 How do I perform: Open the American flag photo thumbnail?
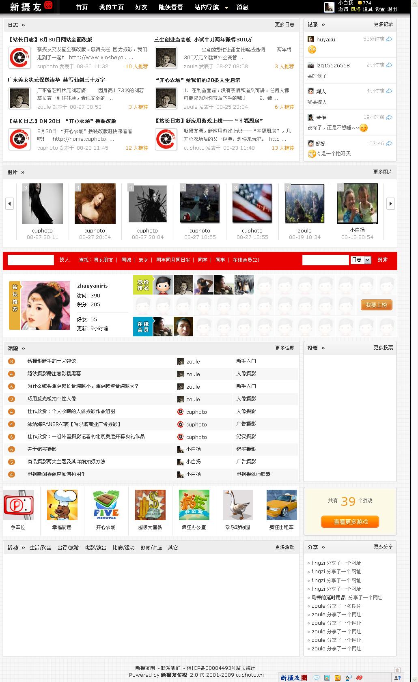coord(252,203)
